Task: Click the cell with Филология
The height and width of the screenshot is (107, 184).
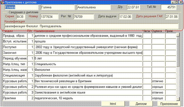Action: pos(88,70)
